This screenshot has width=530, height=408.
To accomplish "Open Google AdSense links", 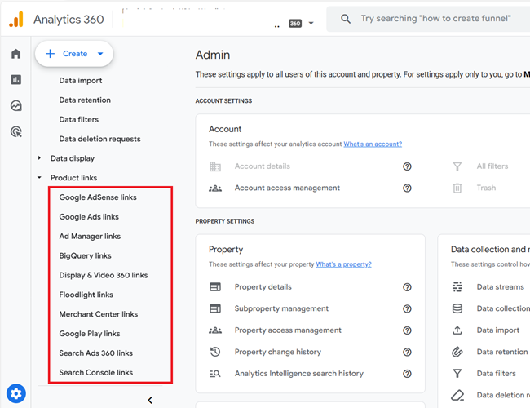I will pyautogui.click(x=98, y=197).
